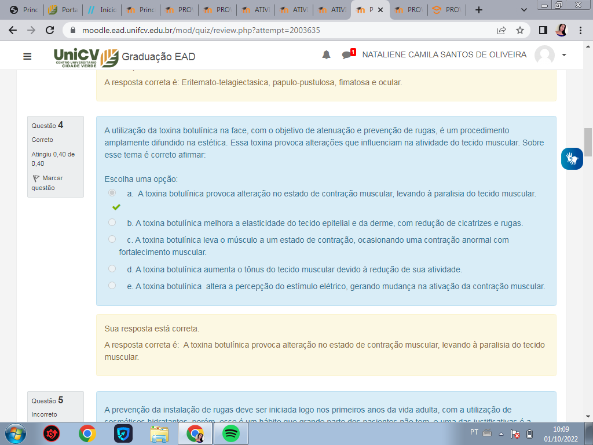Select option e about estímulo elétrico

[x=112, y=285]
